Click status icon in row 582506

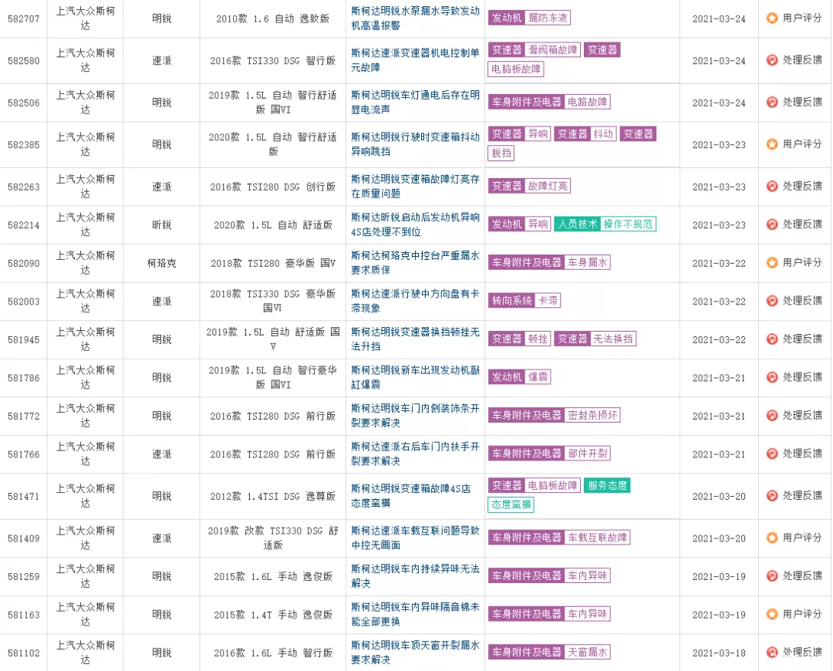coord(772,102)
